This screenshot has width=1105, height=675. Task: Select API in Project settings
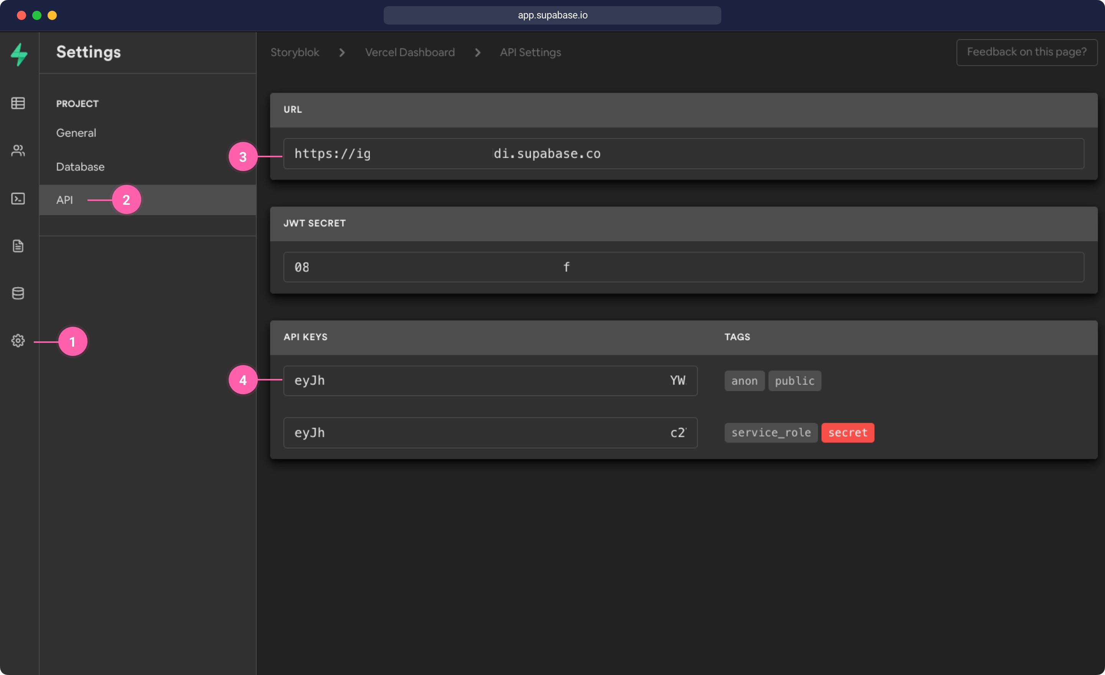148,200
